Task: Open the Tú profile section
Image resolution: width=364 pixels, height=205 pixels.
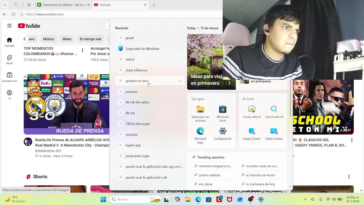Action: coord(9,95)
